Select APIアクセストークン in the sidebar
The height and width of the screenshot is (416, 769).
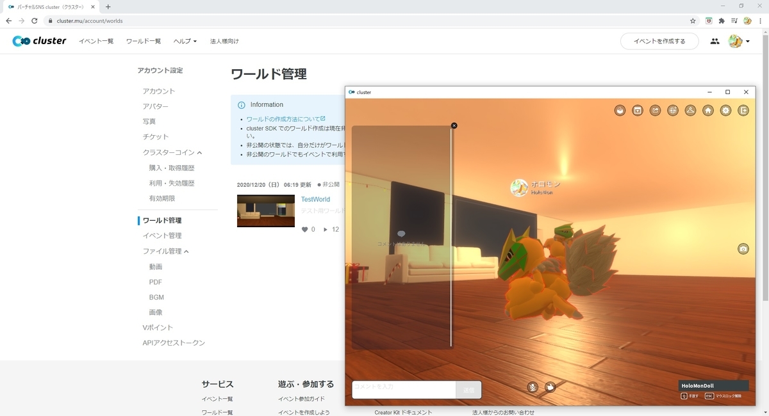coord(174,342)
